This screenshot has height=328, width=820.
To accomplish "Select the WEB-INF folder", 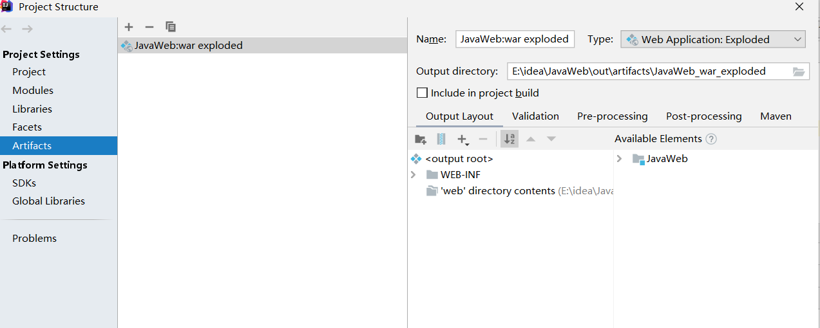I will pyautogui.click(x=460, y=175).
